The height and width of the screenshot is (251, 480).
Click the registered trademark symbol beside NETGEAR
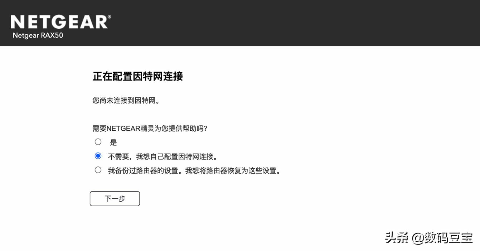pos(110,17)
